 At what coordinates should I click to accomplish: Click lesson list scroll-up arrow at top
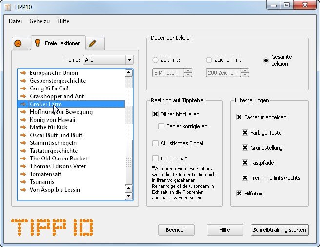(x=129, y=73)
